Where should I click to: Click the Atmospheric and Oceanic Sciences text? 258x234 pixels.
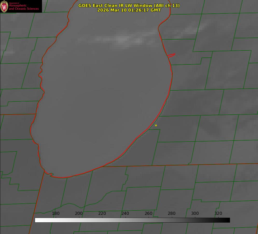[24, 7]
